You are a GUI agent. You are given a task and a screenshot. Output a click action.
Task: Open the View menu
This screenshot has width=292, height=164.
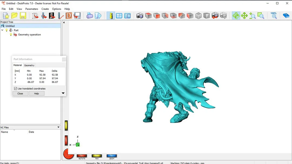point(19,9)
